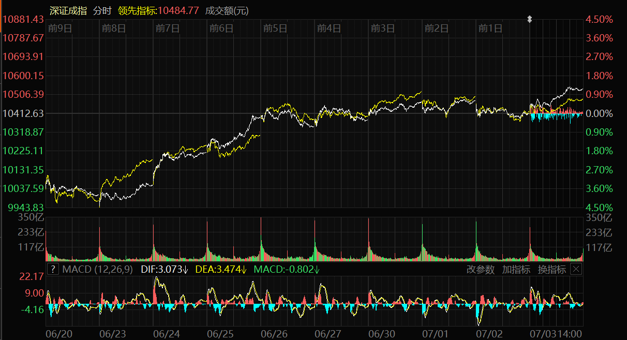Open 改参数 to change MACD parameters
Screen dimensions: 627x340
481,269
